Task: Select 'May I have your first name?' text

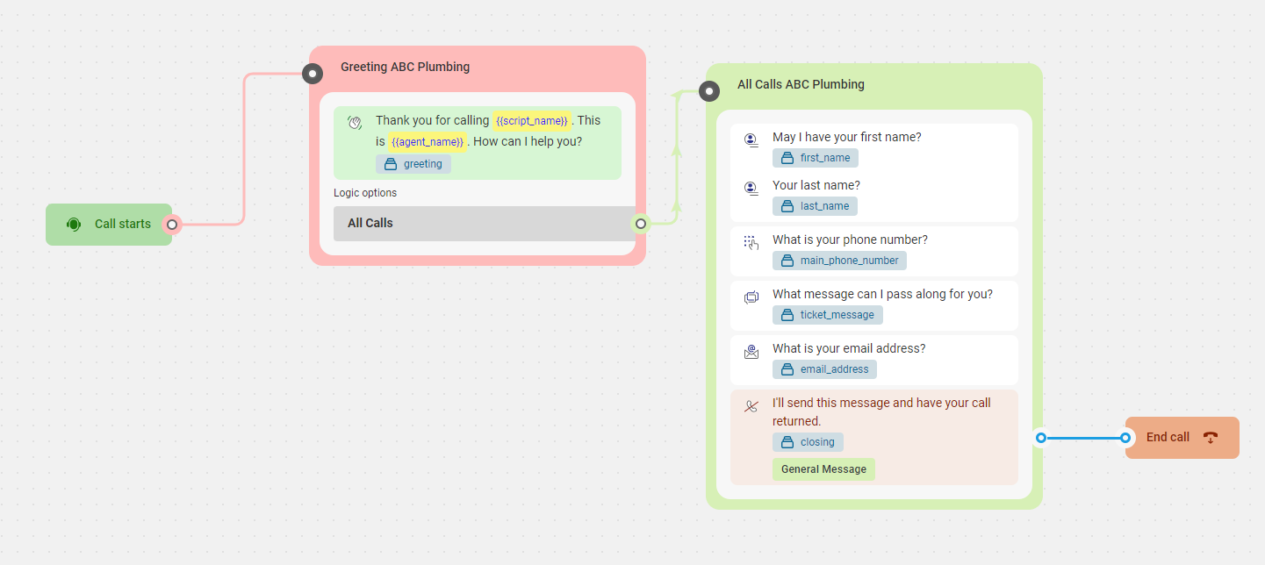Action: pyautogui.click(x=847, y=137)
